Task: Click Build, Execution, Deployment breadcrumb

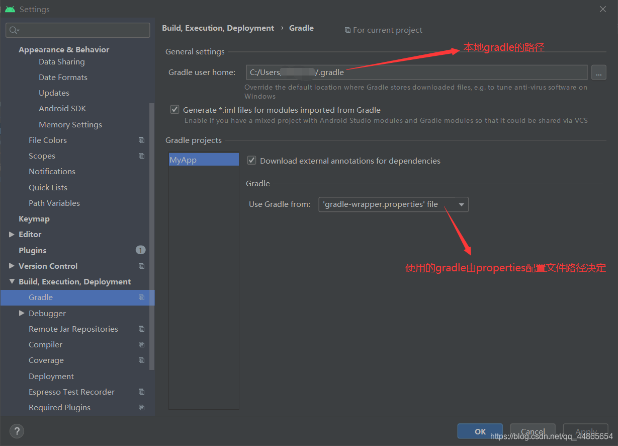Action: click(218, 28)
